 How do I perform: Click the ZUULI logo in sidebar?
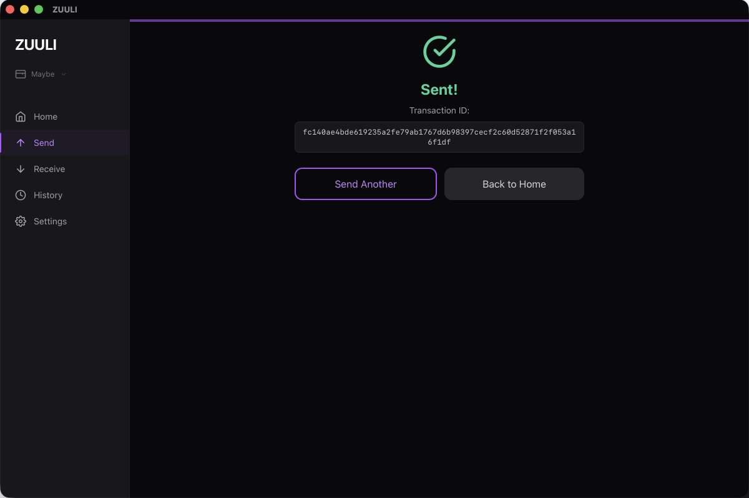36,45
